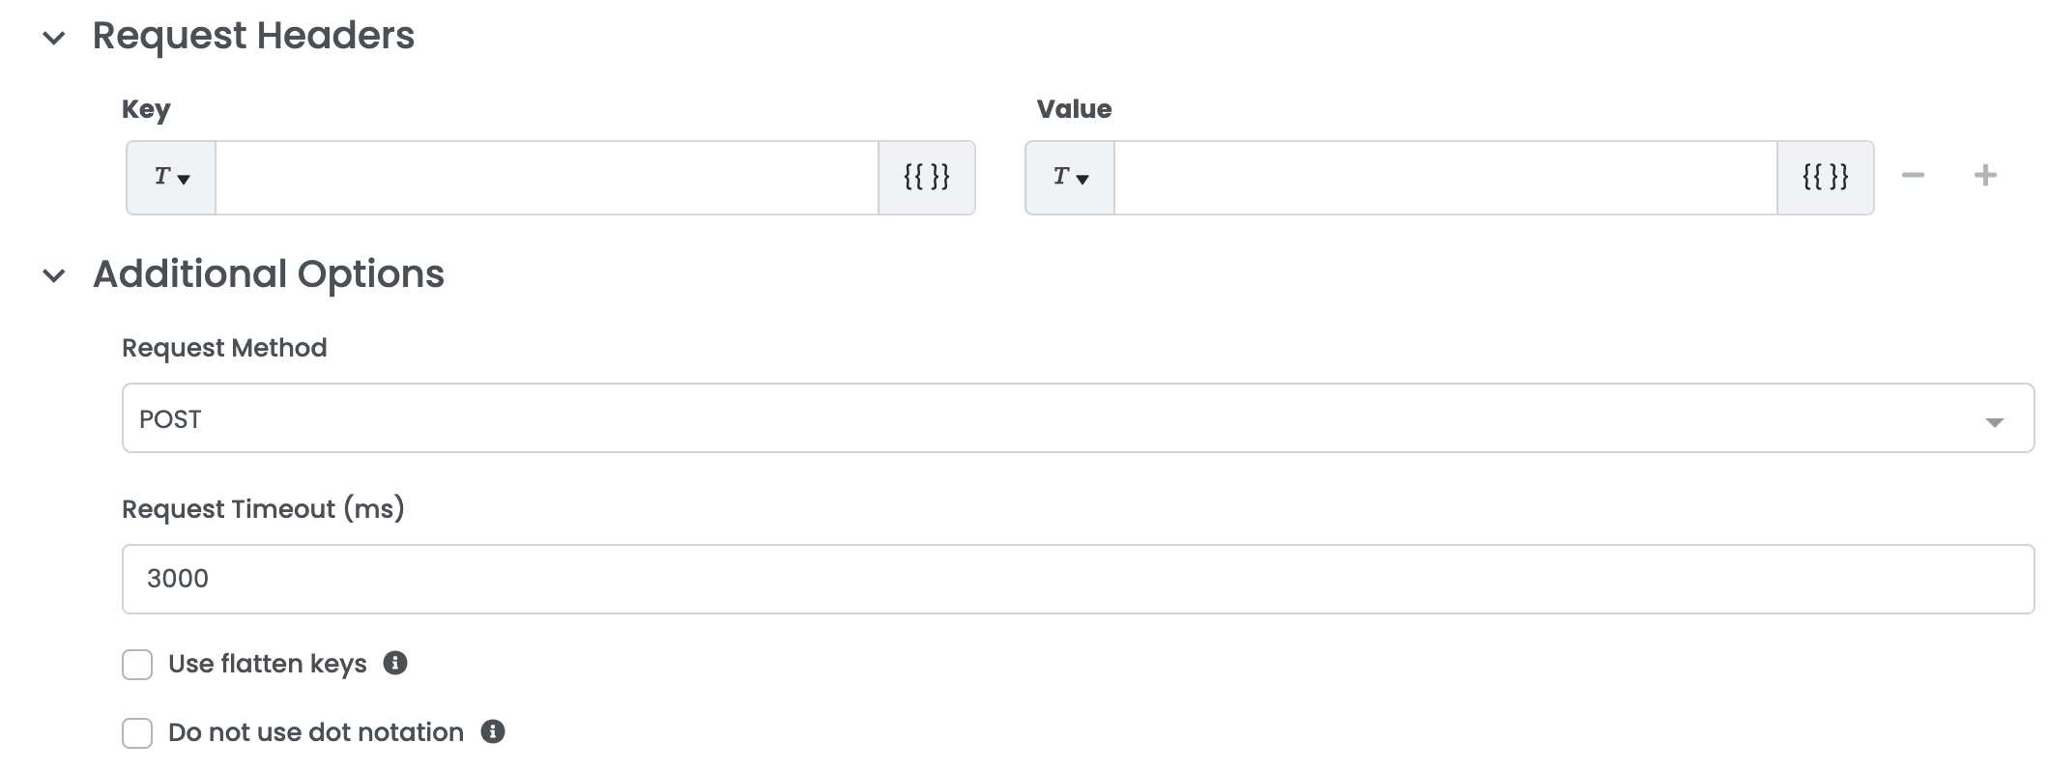
Task: Open the Request Method dropdown showing POST
Action: (1063, 418)
